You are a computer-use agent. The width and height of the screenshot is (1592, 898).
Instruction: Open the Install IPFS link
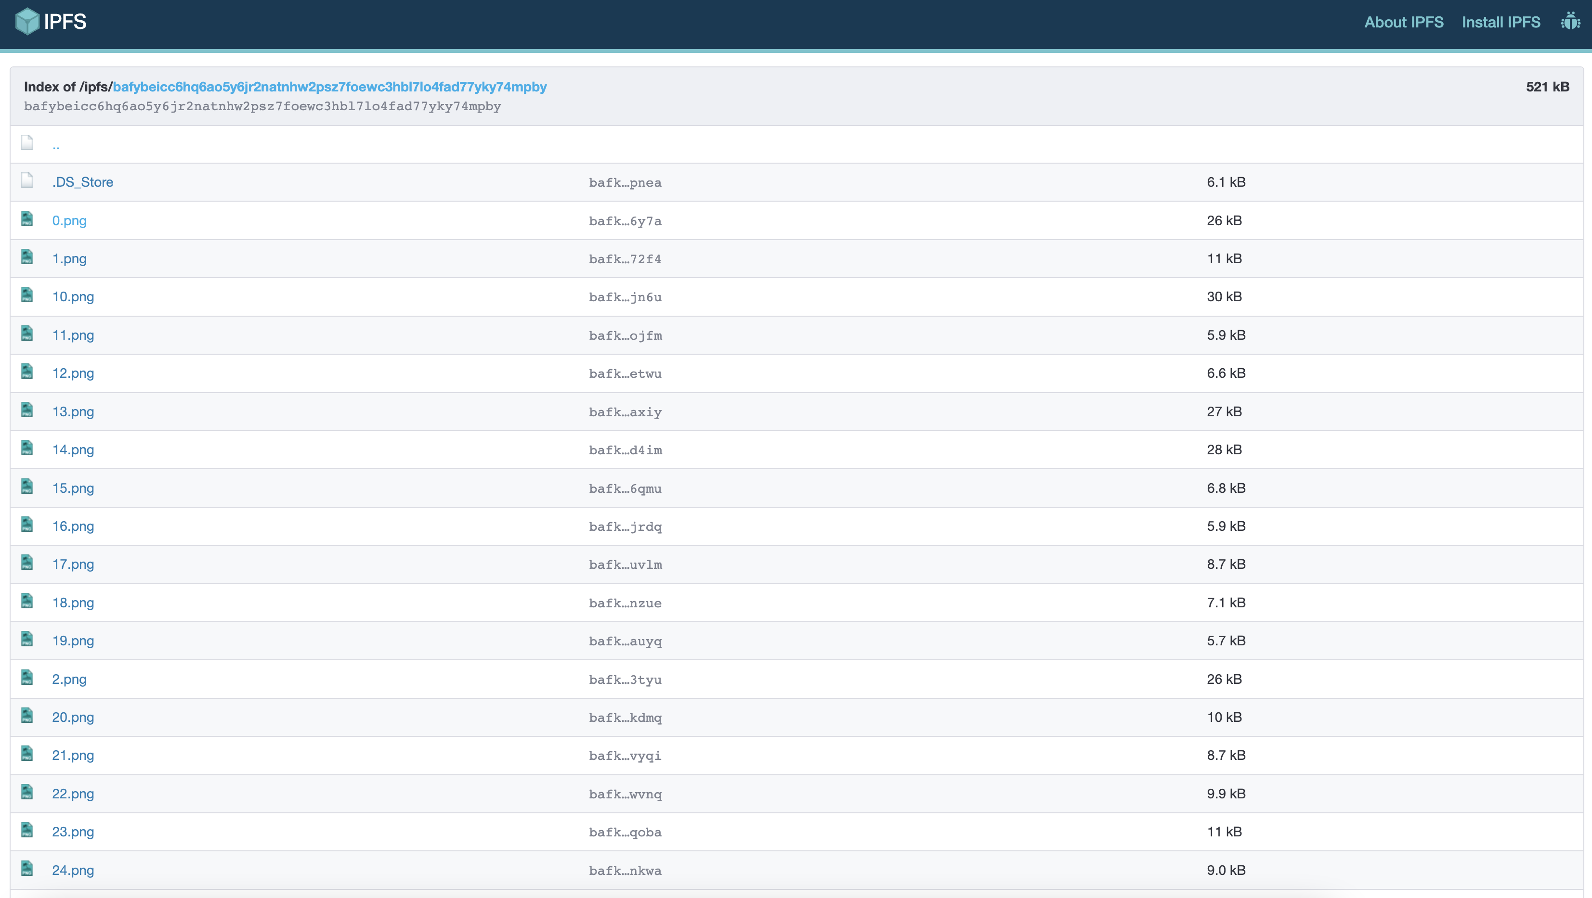tap(1501, 22)
